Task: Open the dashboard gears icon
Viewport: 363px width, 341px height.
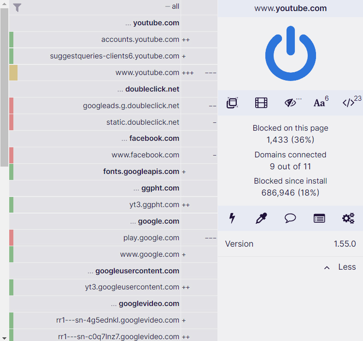Action: pos(348,218)
